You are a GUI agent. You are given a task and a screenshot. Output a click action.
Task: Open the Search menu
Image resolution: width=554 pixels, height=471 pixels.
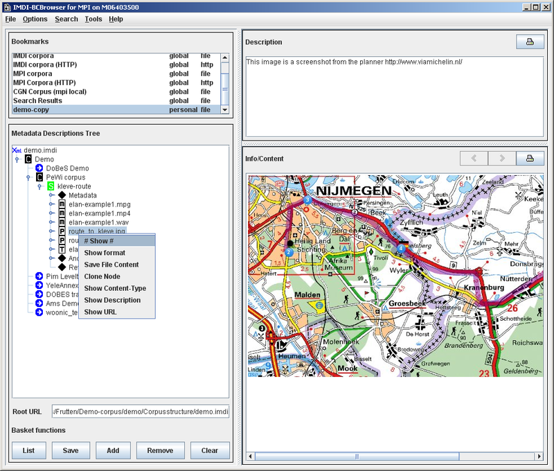pyautogui.click(x=66, y=19)
